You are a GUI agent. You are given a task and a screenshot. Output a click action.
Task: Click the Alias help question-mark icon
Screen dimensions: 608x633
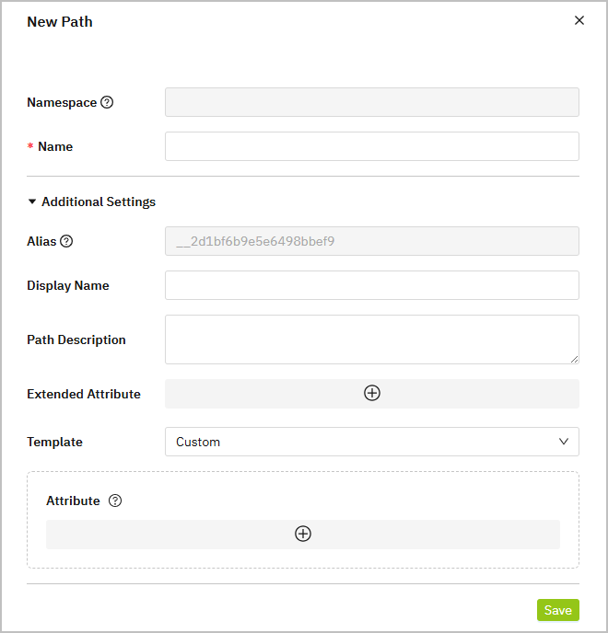point(66,241)
